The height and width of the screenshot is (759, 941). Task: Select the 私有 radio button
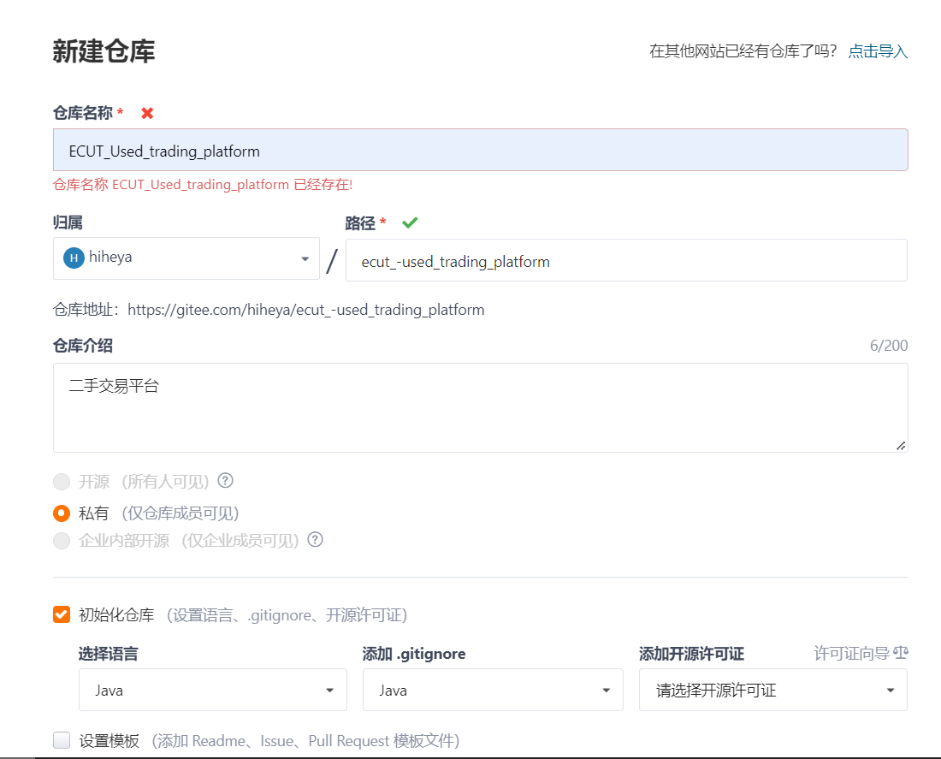click(61, 513)
